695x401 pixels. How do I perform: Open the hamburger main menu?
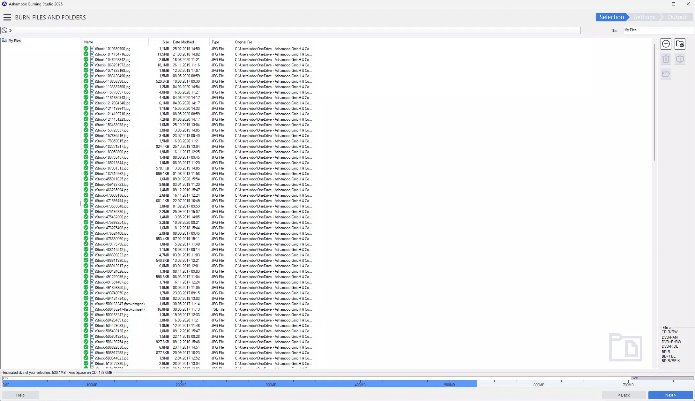[7, 17]
